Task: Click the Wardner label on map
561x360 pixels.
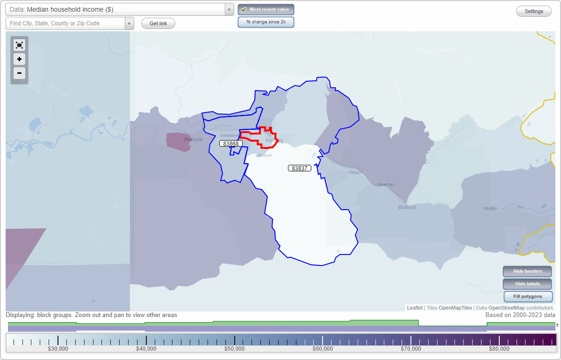Action: (264, 155)
